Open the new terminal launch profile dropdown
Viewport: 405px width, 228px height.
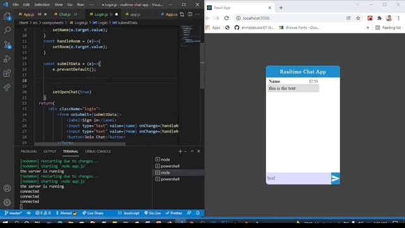coord(185,151)
